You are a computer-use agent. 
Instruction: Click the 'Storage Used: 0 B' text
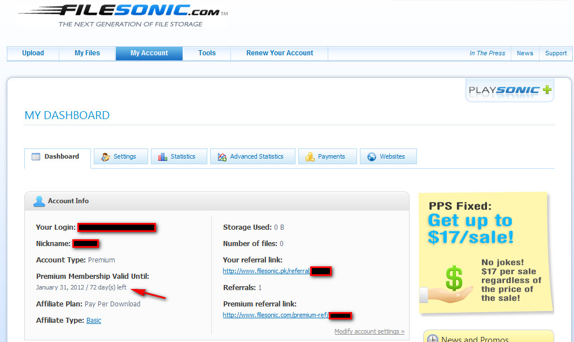pyautogui.click(x=253, y=227)
